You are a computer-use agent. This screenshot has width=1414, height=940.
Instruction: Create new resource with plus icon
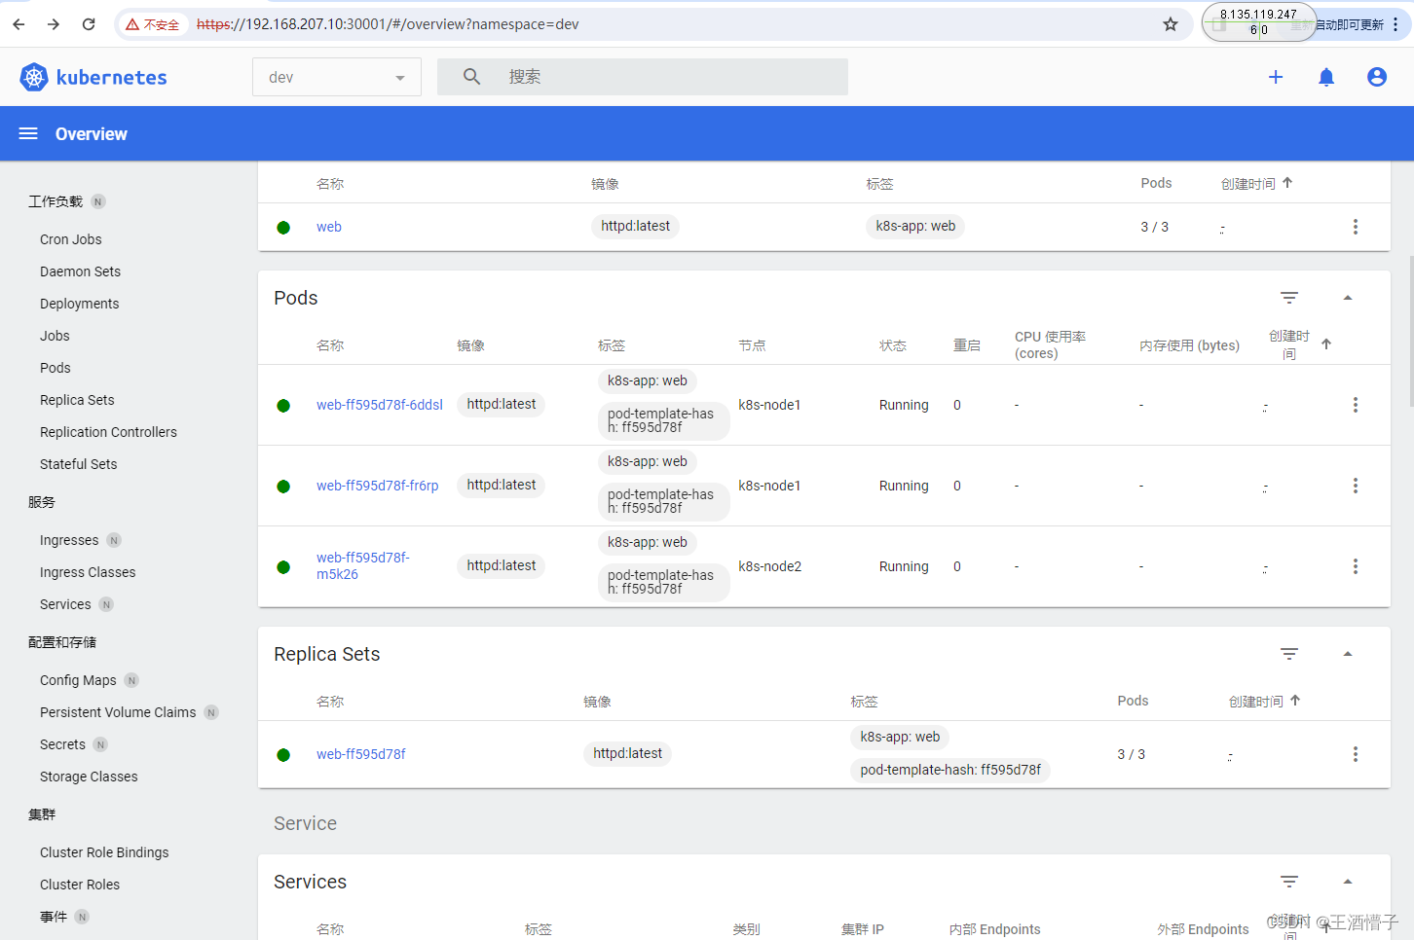click(1276, 77)
